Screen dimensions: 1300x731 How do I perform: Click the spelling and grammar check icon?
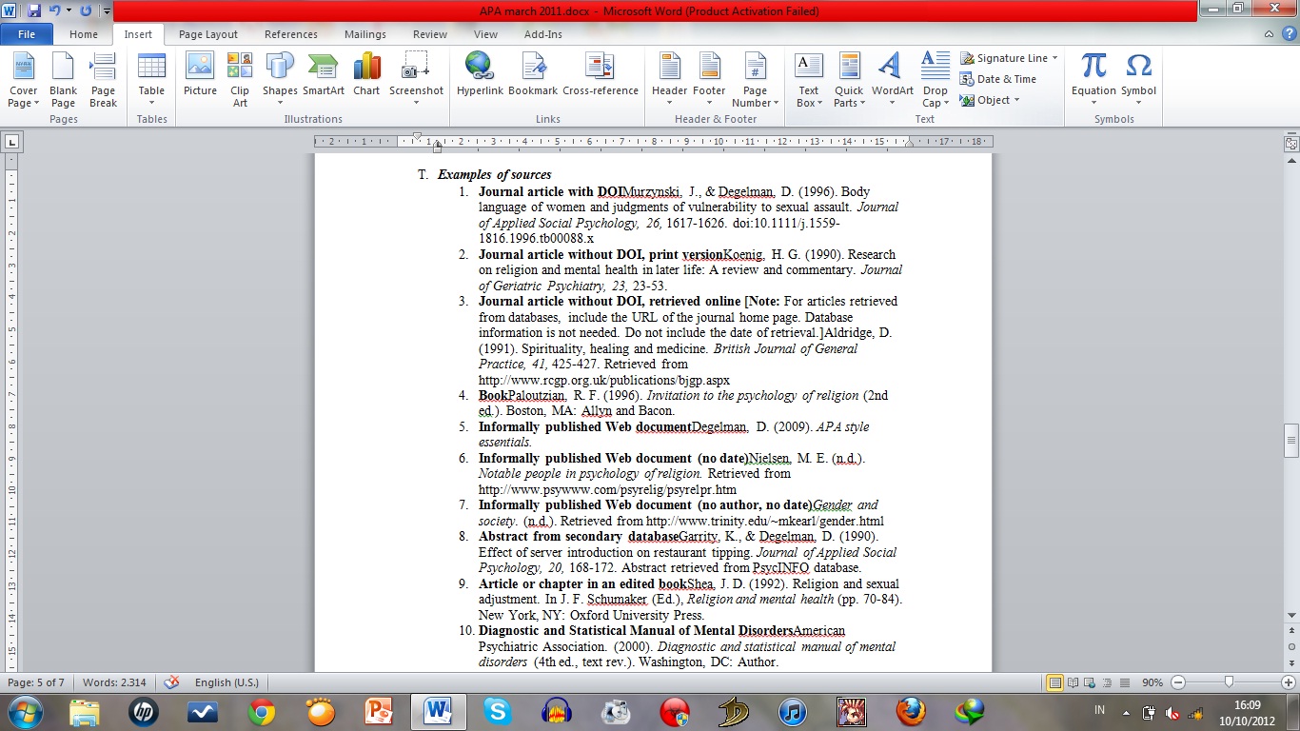[x=172, y=682]
